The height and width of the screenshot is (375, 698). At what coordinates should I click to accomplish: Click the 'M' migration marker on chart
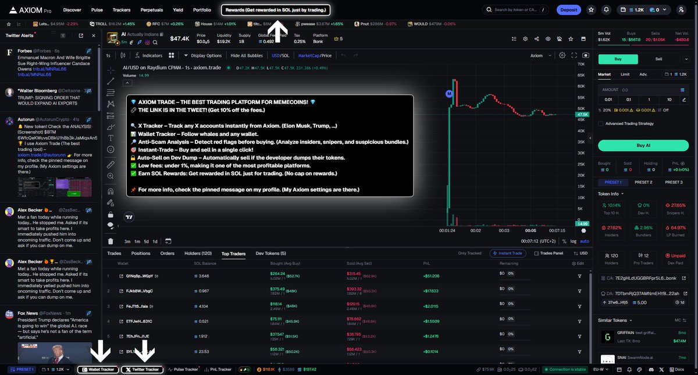[448, 93]
